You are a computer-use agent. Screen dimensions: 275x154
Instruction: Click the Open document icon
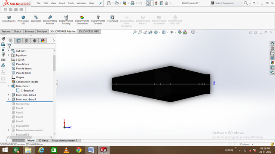[116, 3]
